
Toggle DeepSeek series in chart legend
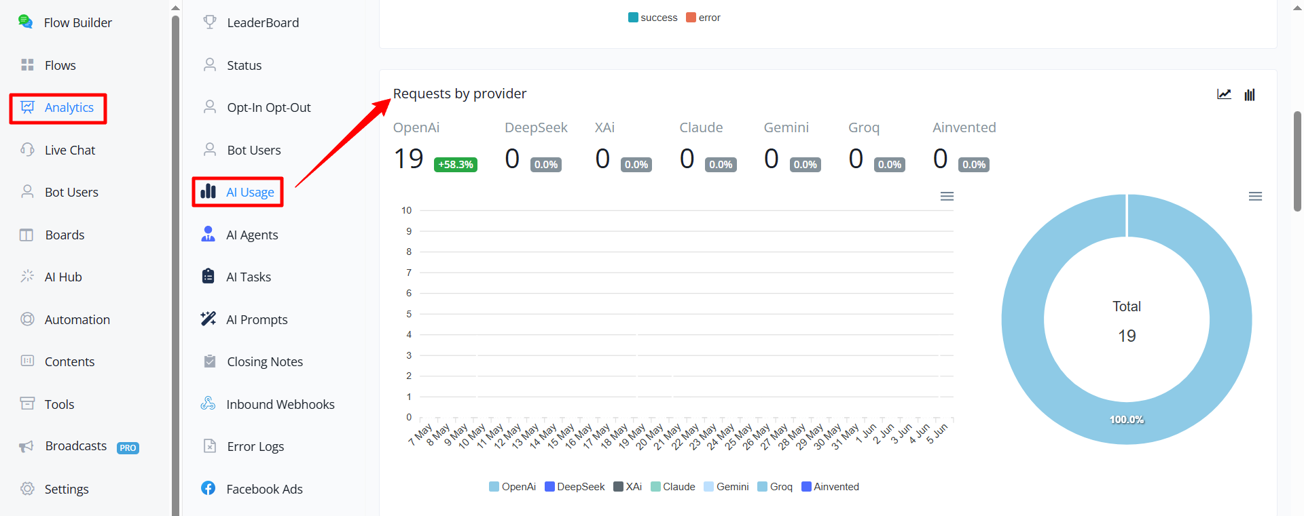coord(575,487)
